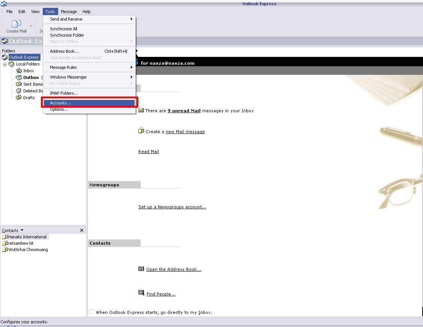The width and height of the screenshot is (423, 327).
Task: Click the unread mail envelope icon
Action: pyautogui.click(x=141, y=110)
